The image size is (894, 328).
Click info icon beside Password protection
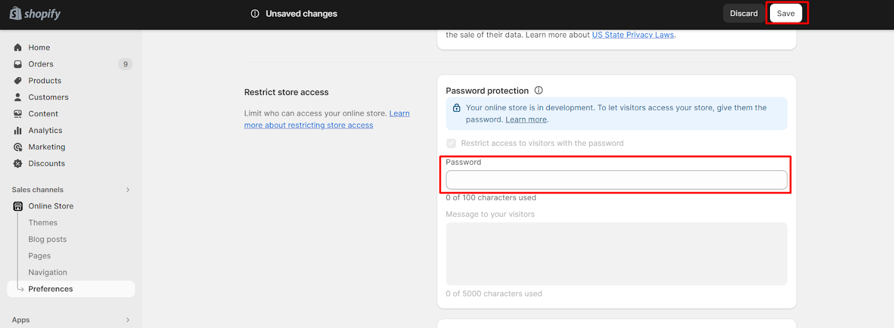coord(539,91)
